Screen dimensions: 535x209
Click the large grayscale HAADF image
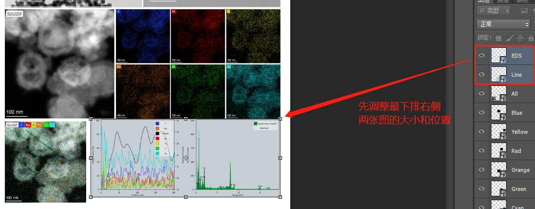click(x=60, y=63)
